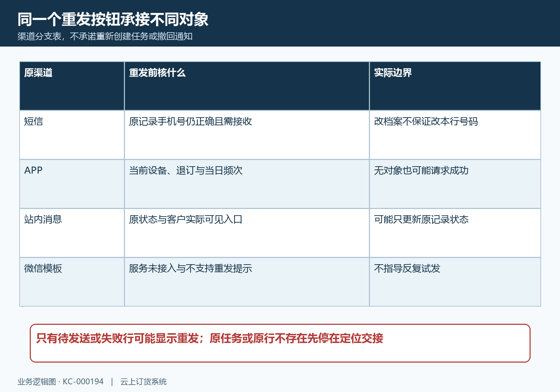Screen dimensions: 560x392
Task: Click the 重发前核什么 column header
Action: (247, 86)
